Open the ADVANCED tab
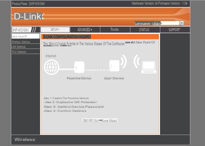 pyautogui.click(x=85, y=30)
